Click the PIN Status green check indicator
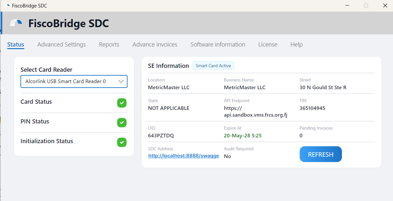This screenshot has height=201, width=393. (122, 123)
